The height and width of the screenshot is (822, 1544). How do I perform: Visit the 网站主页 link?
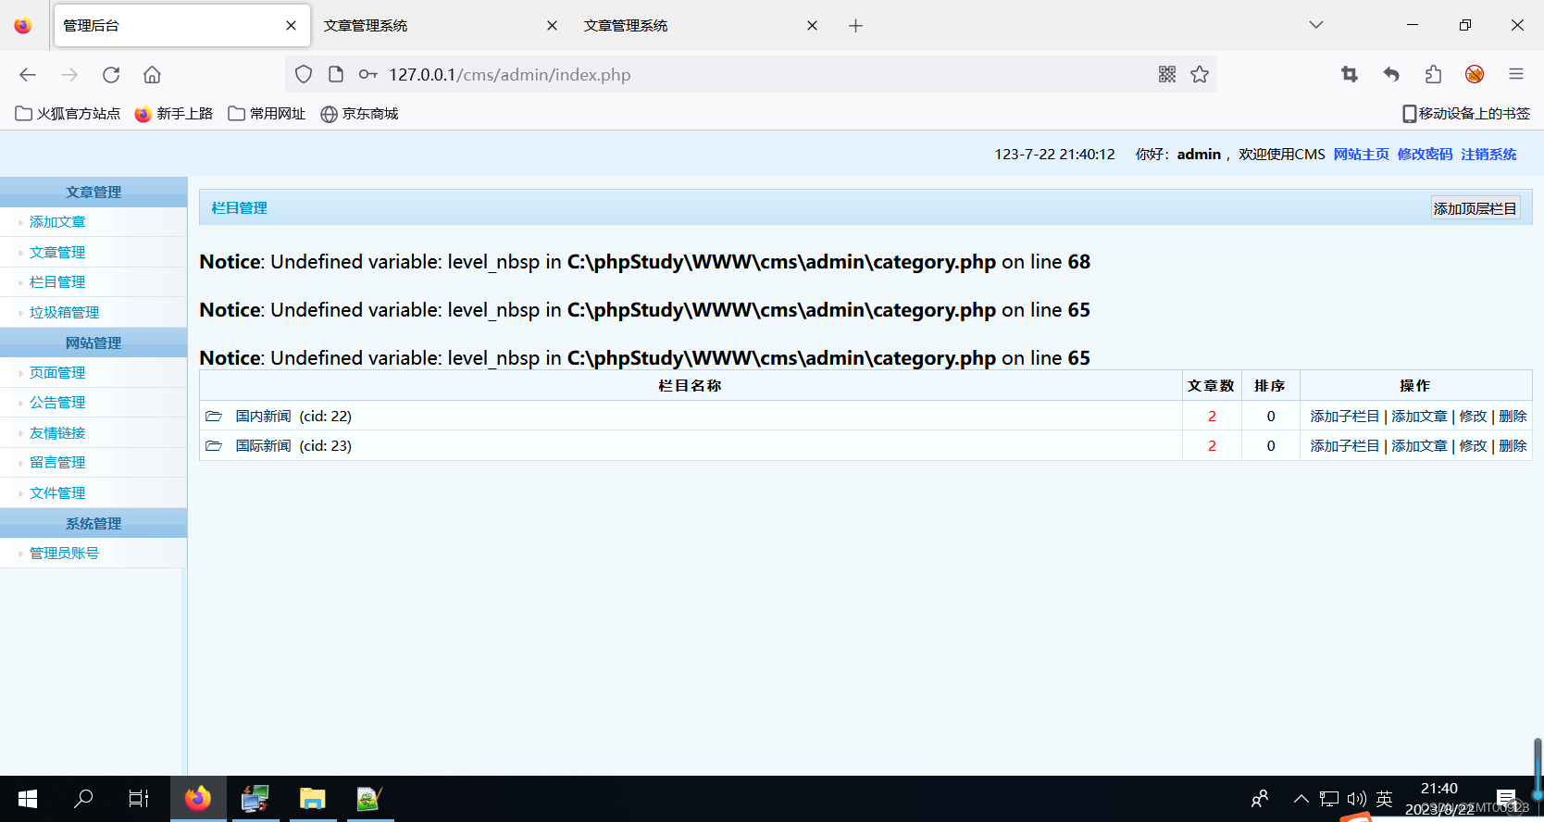pyautogui.click(x=1361, y=155)
